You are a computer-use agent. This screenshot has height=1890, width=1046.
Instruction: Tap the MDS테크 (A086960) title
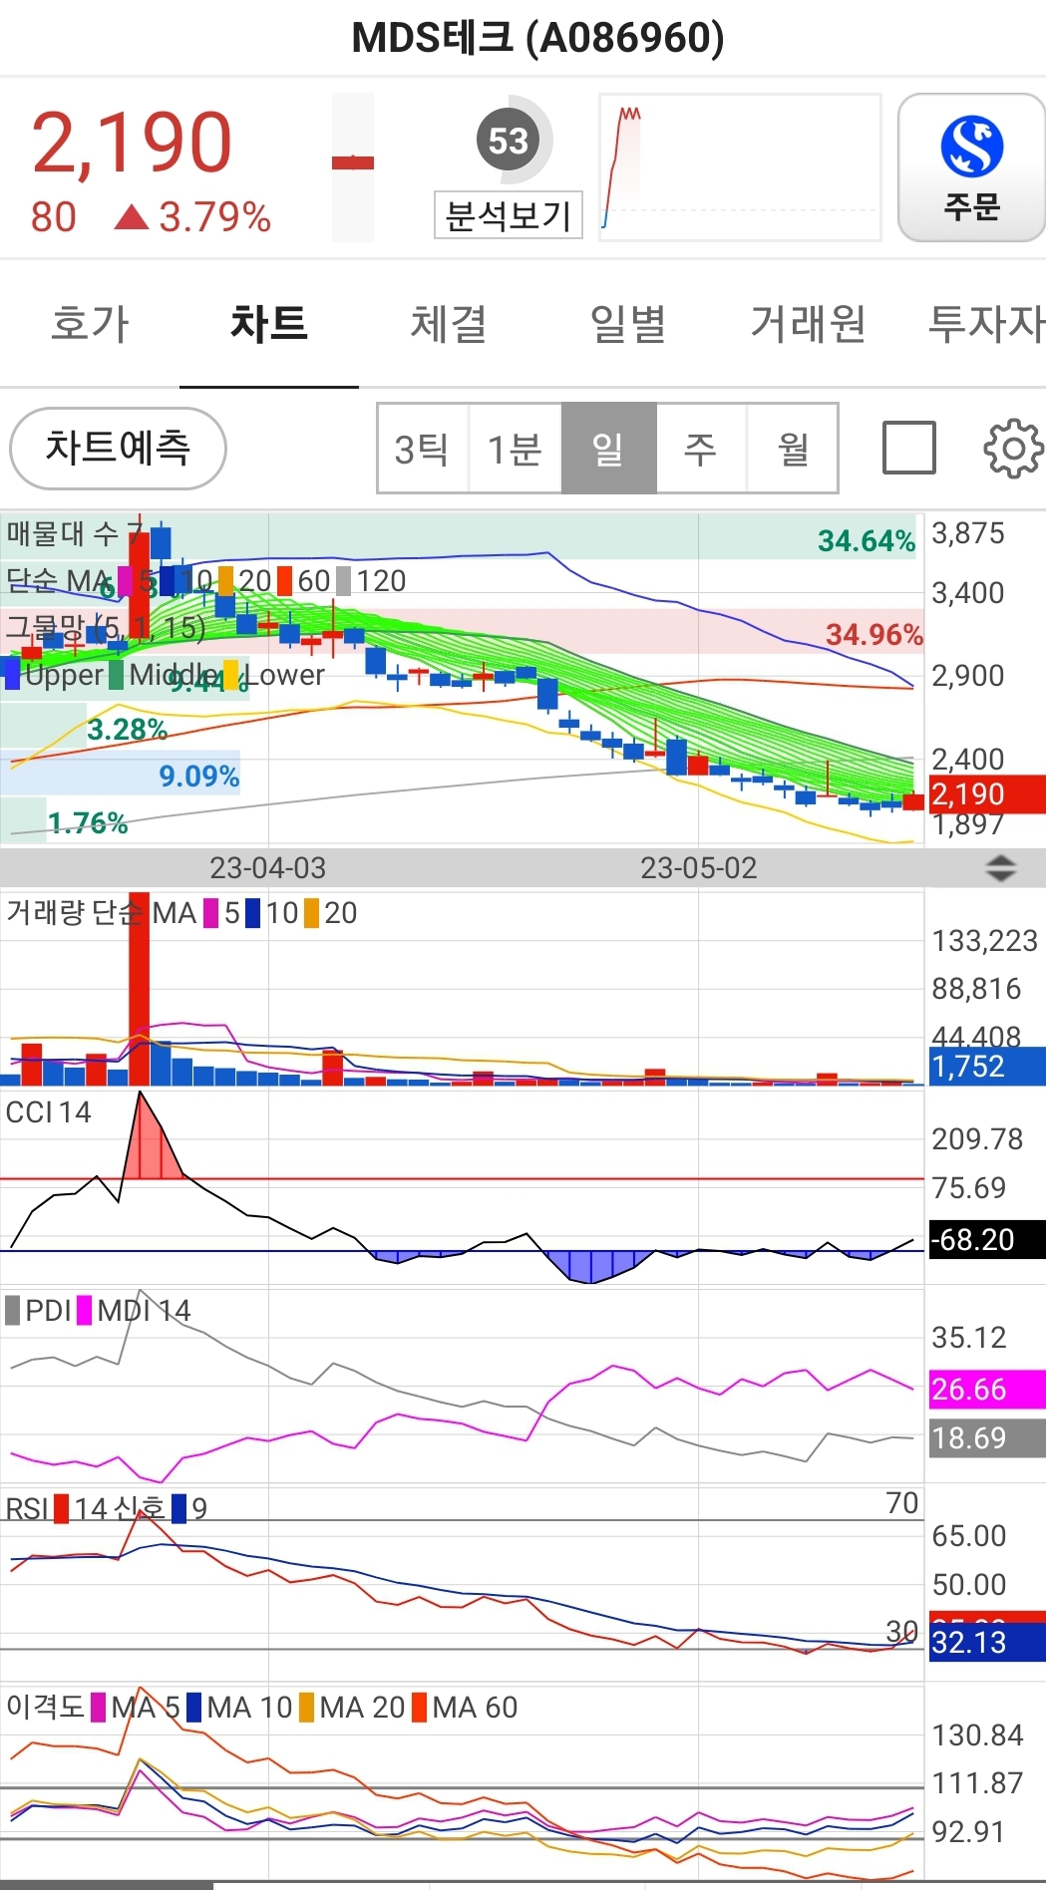pyautogui.click(x=538, y=38)
